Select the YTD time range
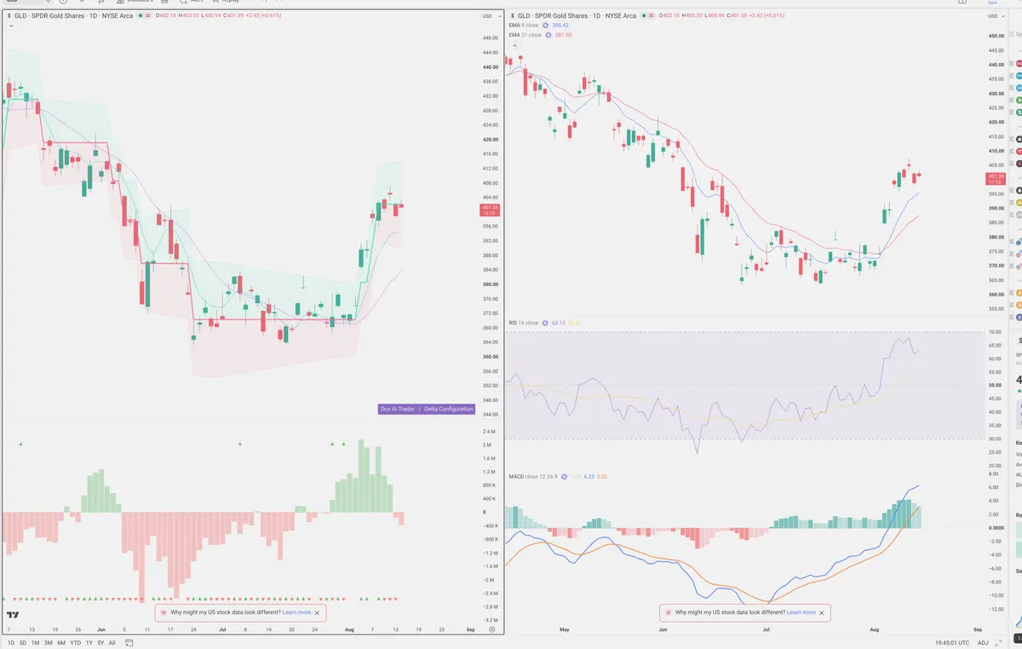This screenshot has height=649, width=1022. point(76,643)
